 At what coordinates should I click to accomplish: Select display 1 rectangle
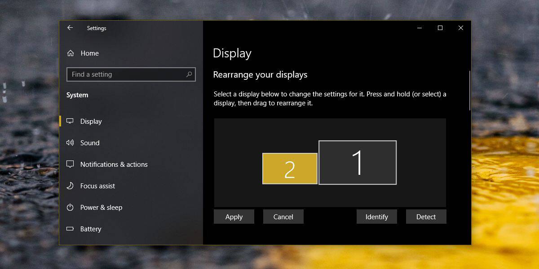pyautogui.click(x=358, y=162)
